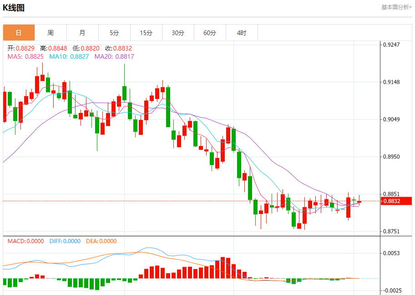Switch to the 月 monthly tab
The height and width of the screenshot is (295, 415).
click(82, 33)
